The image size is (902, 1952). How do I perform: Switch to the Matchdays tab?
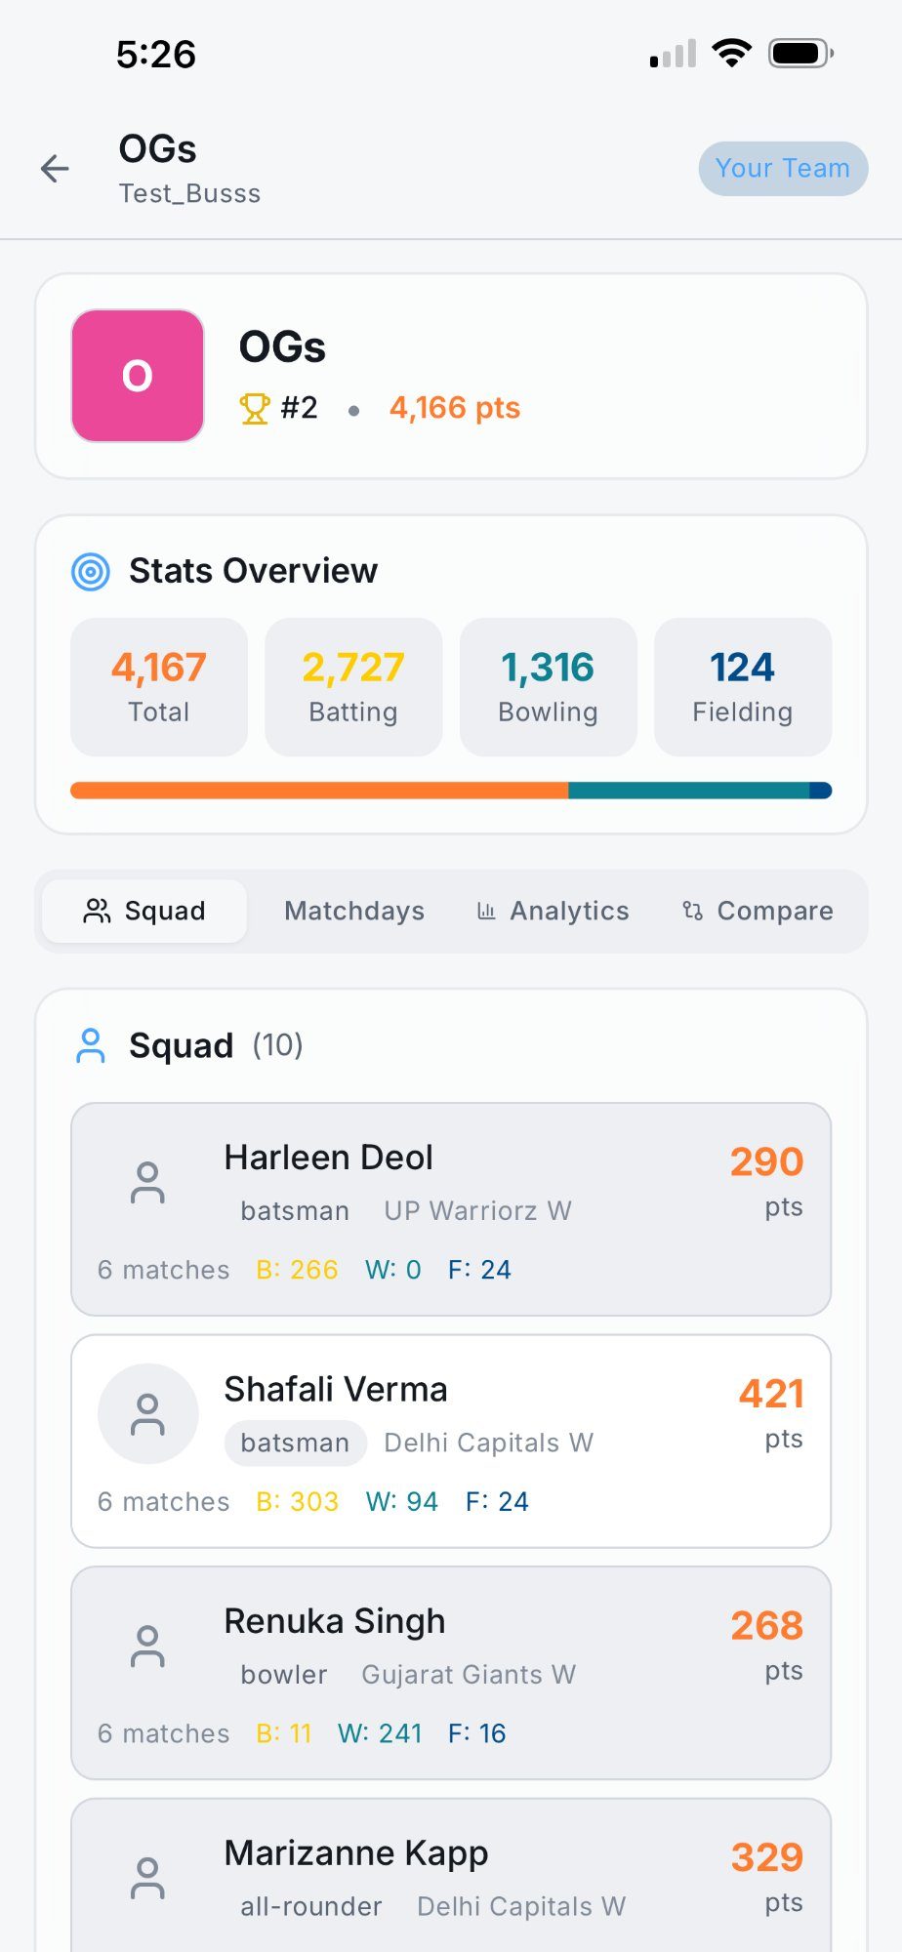click(353, 911)
